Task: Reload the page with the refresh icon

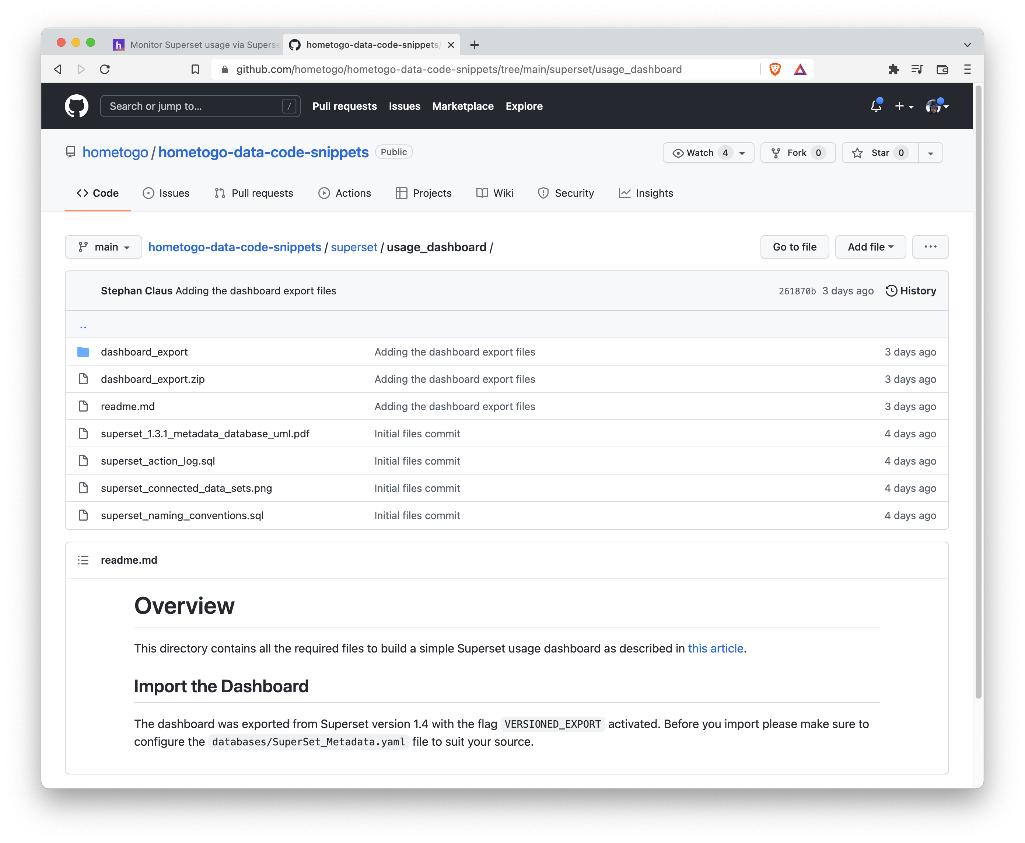Action: (105, 69)
